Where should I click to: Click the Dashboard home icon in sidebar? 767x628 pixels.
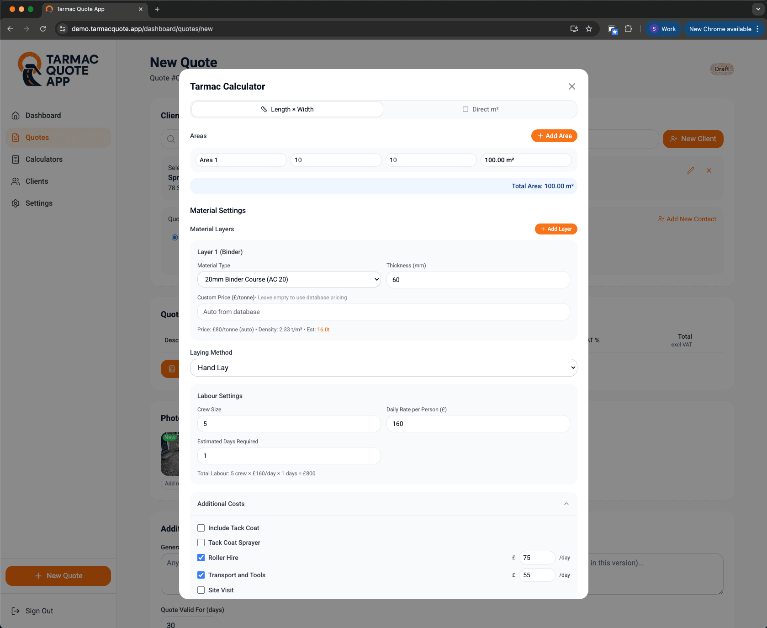click(16, 116)
